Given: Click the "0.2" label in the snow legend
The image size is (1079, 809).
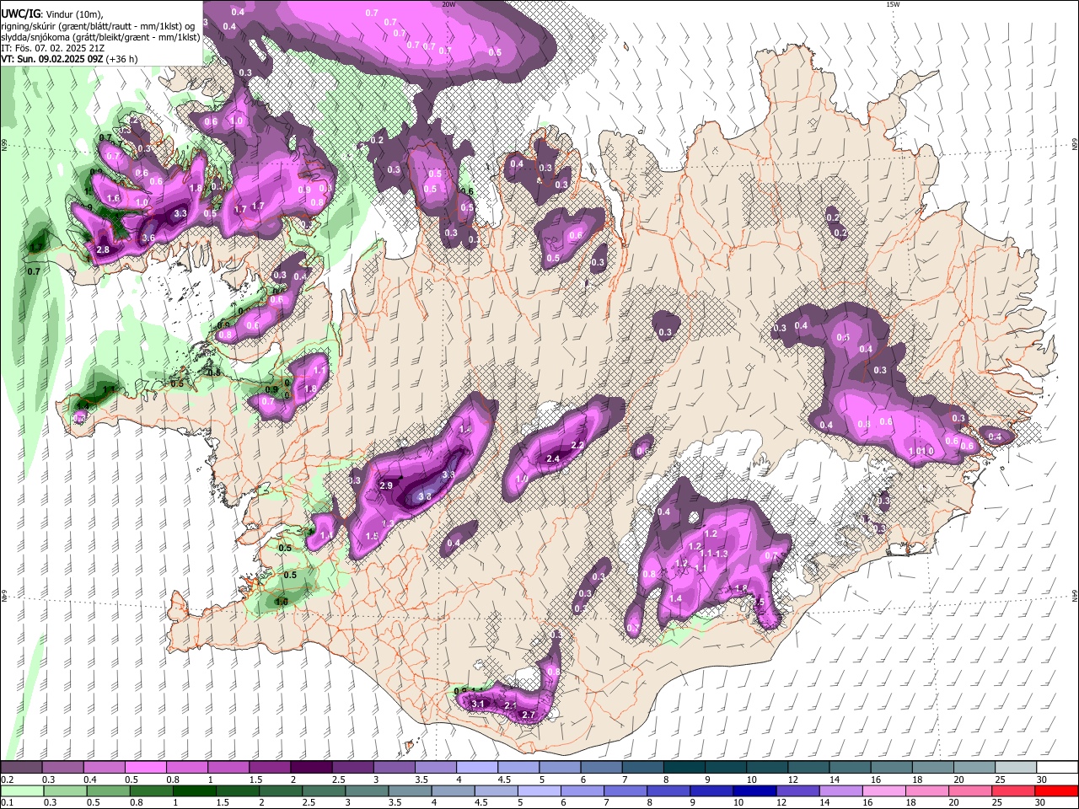Looking at the screenshot, I should (x=8, y=780).
